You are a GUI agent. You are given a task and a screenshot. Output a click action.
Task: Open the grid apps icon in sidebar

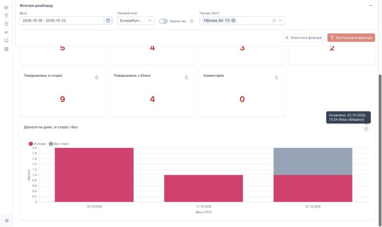pos(6,49)
